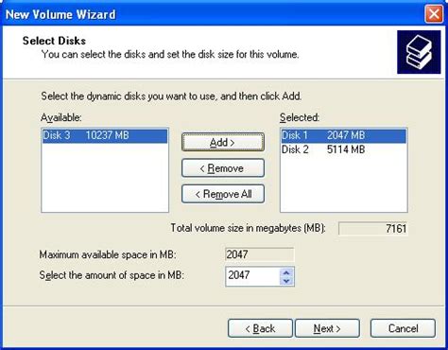Click the stacked disks wizard icon
This screenshot has width=448, height=350.
[419, 52]
